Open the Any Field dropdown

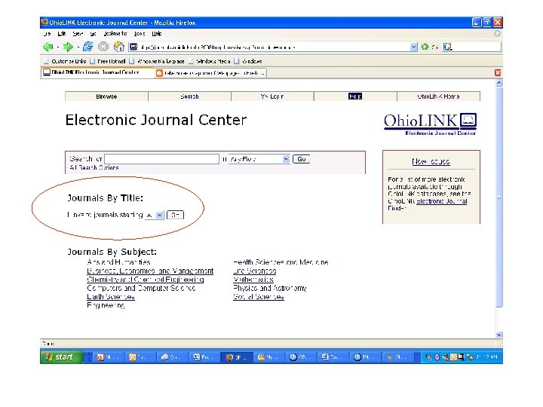[259, 159]
